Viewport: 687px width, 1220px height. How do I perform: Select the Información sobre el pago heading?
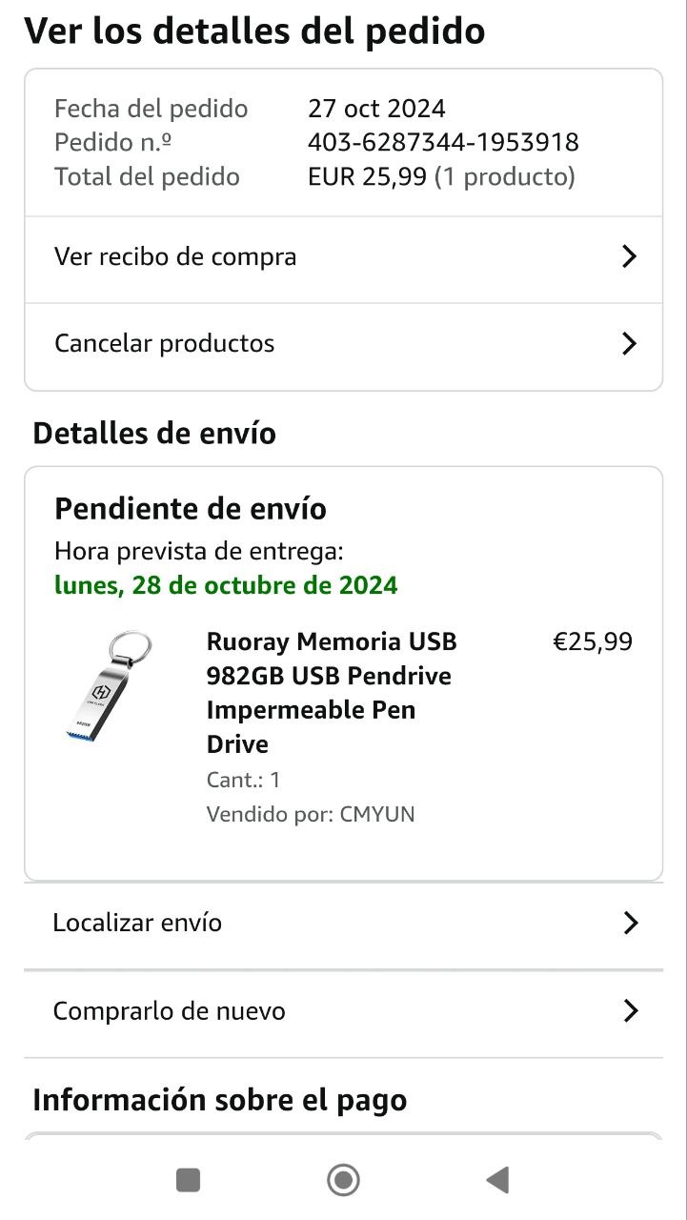pos(220,1100)
